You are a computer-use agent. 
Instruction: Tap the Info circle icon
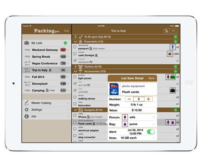26,116
